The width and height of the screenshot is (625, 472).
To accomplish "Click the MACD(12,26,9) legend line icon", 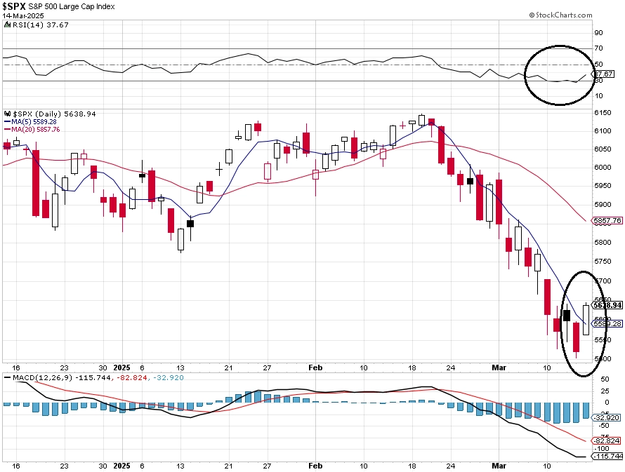I will pyautogui.click(x=7, y=377).
